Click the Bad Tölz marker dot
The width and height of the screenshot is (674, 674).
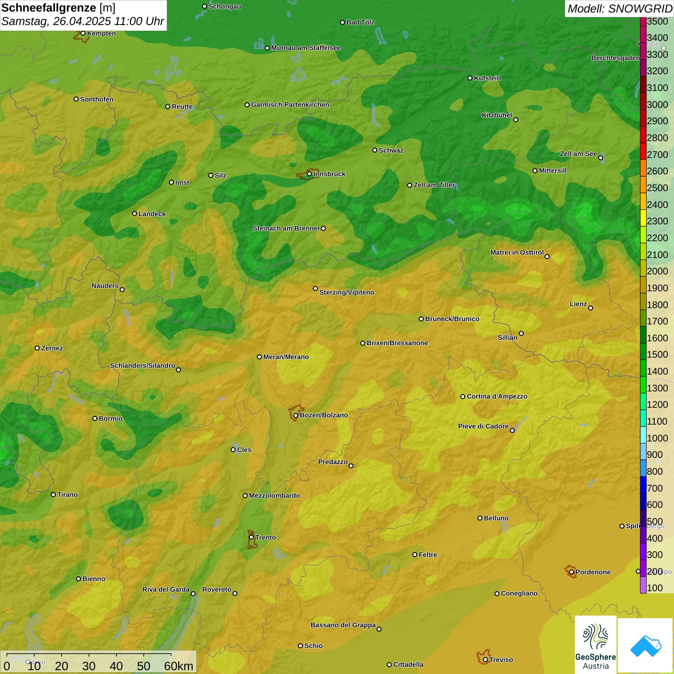coord(342,22)
